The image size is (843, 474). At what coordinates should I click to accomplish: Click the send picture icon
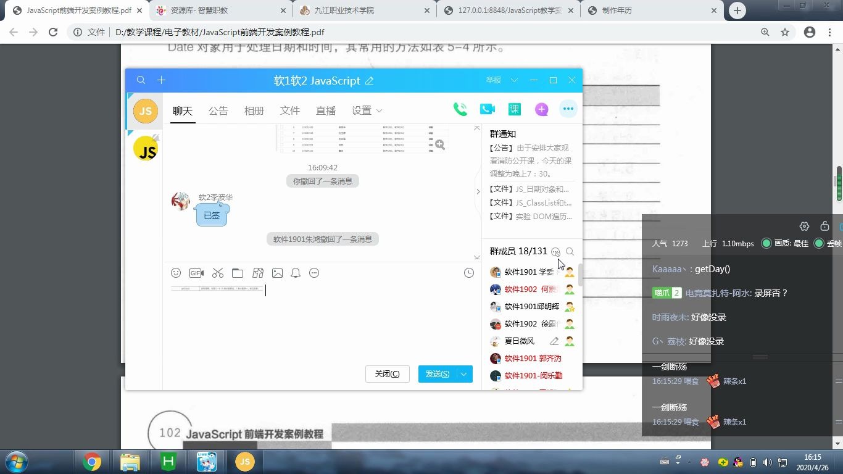(x=278, y=273)
